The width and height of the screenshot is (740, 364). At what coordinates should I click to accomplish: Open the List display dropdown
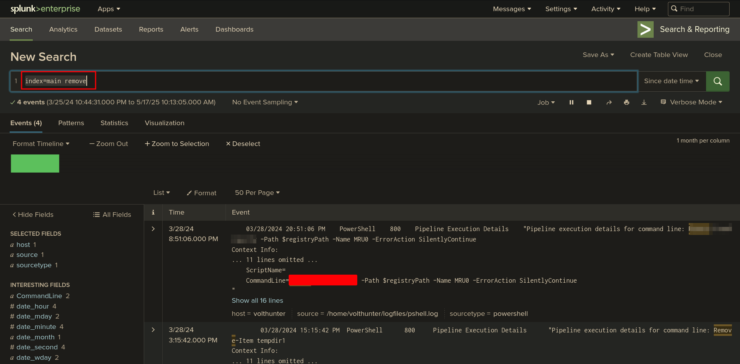click(161, 193)
